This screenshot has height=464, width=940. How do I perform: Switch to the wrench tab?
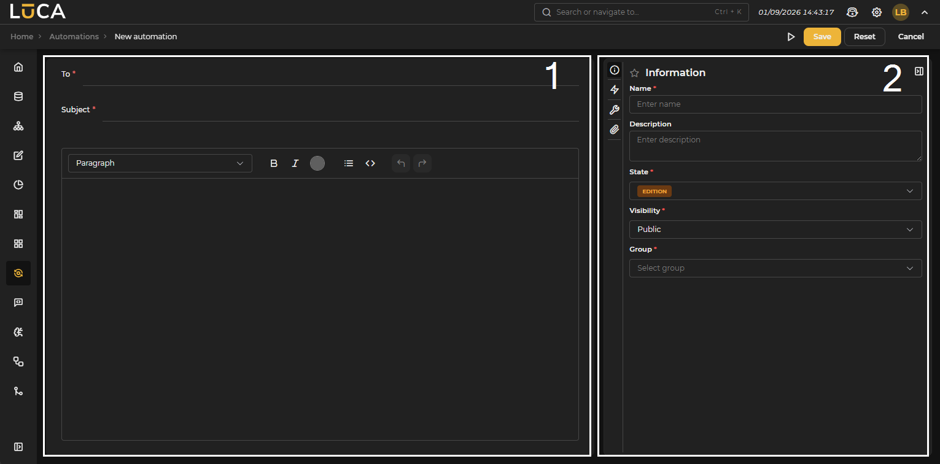(x=615, y=110)
